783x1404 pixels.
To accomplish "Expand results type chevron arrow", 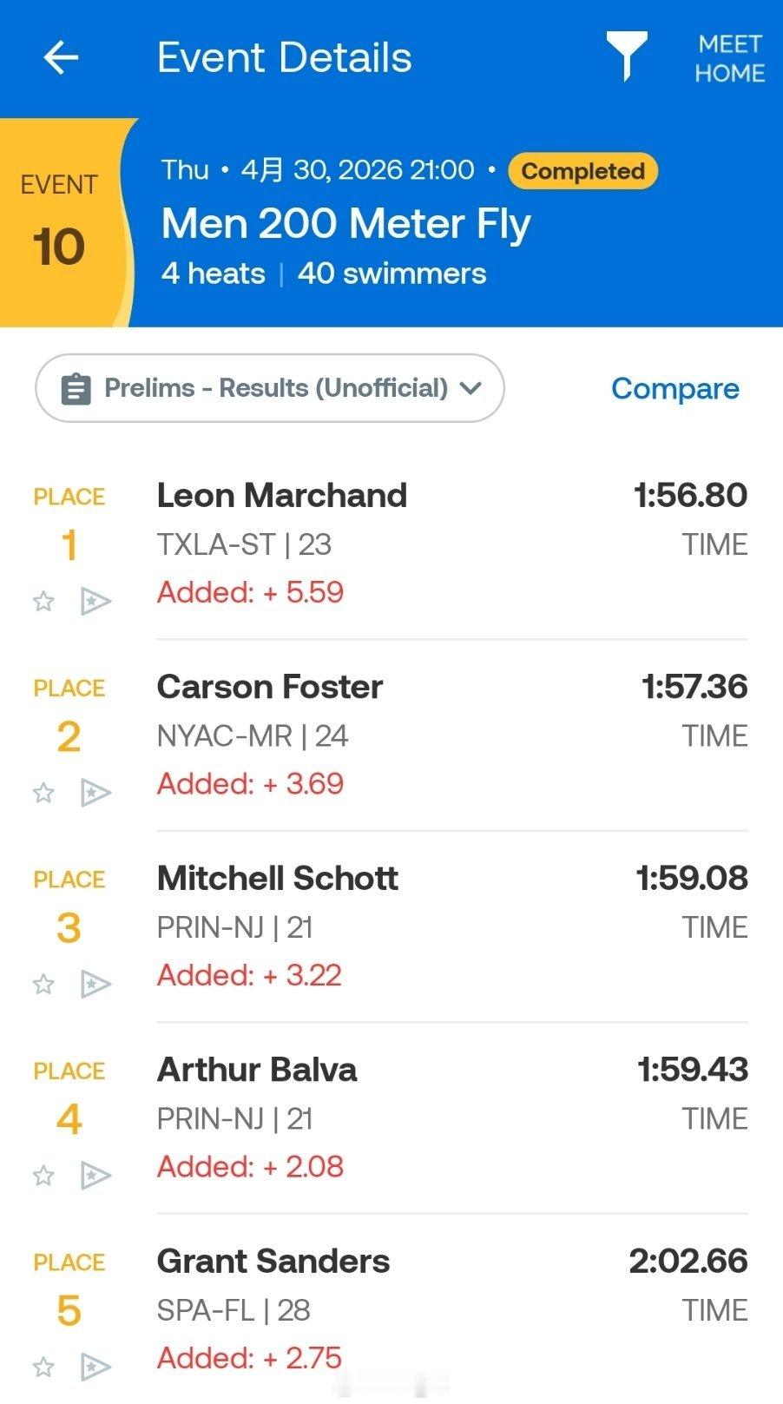I will [x=470, y=388].
